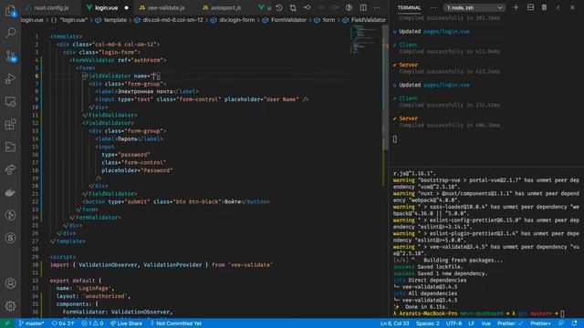Click the master branch in status bar

32,323
